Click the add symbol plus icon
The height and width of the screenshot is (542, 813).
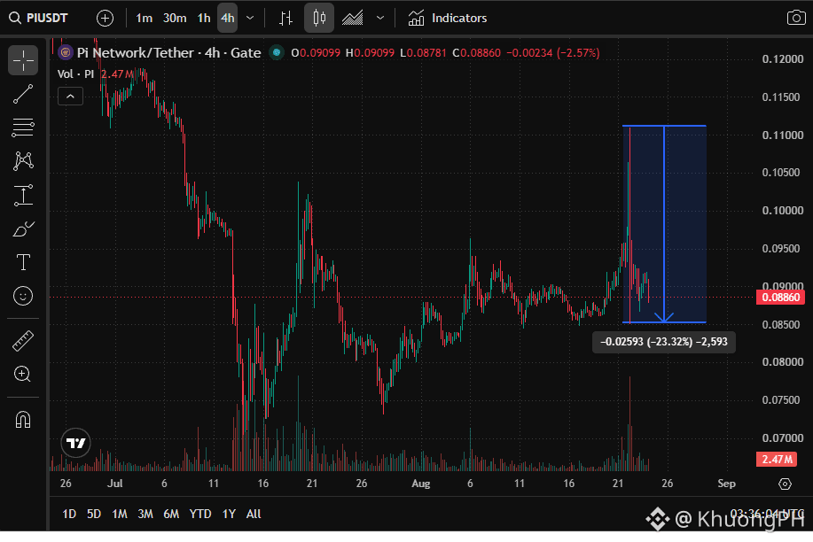(x=105, y=18)
